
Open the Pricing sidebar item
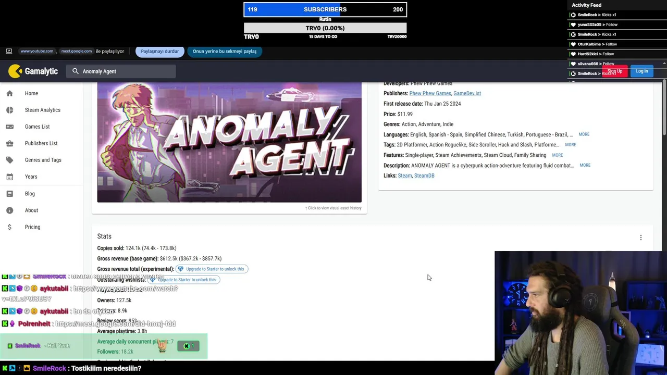coord(32,227)
